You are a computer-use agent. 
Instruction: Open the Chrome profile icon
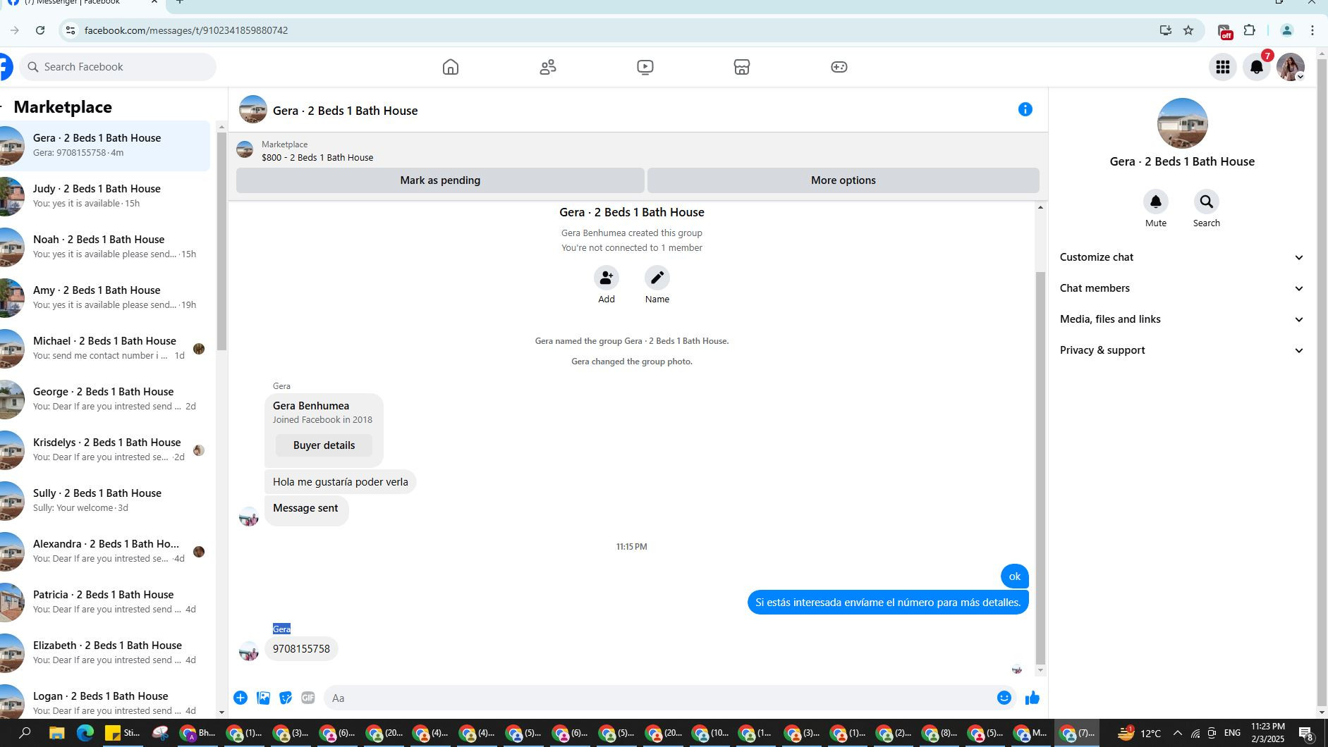click(1286, 30)
